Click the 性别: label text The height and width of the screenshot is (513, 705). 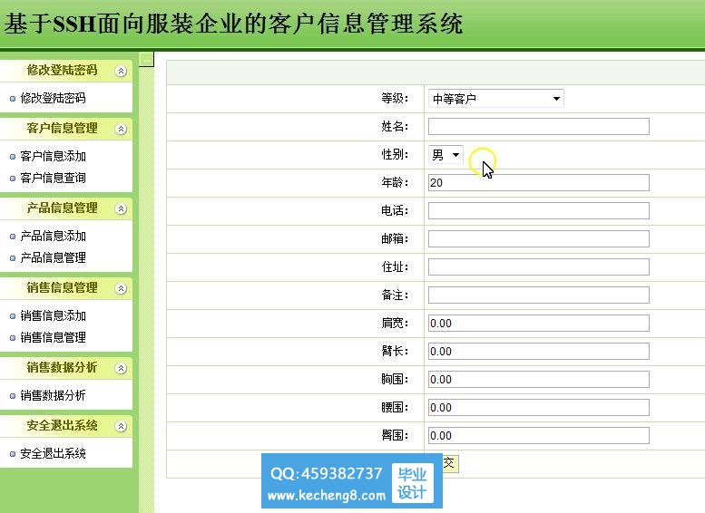coord(395,154)
